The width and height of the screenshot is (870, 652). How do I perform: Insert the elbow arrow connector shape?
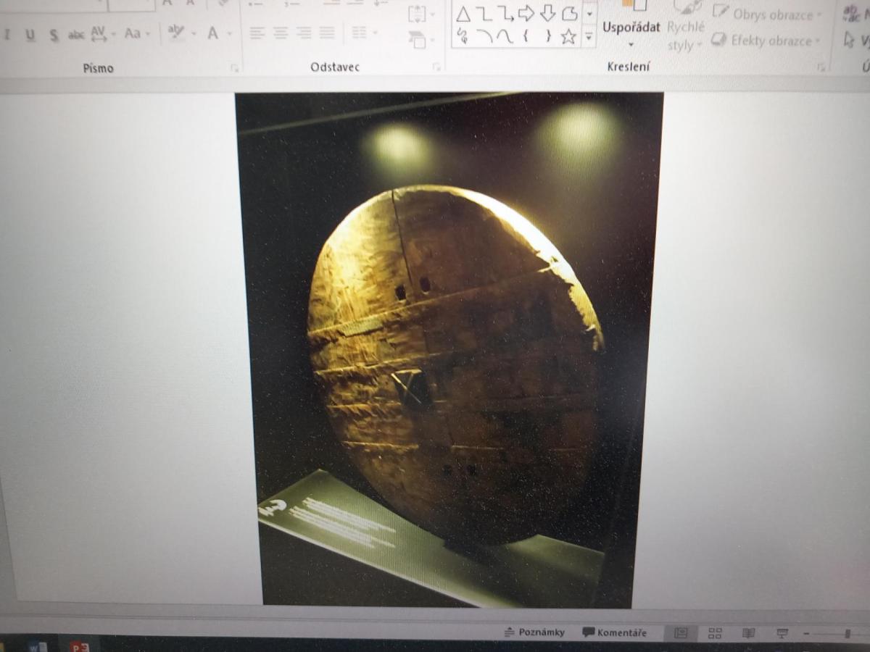coord(505,14)
